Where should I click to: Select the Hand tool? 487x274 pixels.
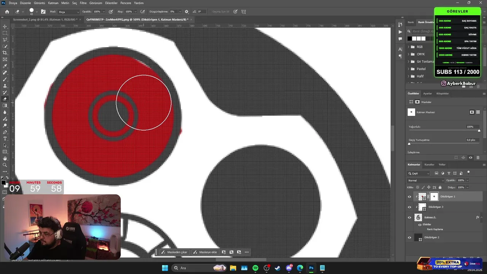coord(5,158)
